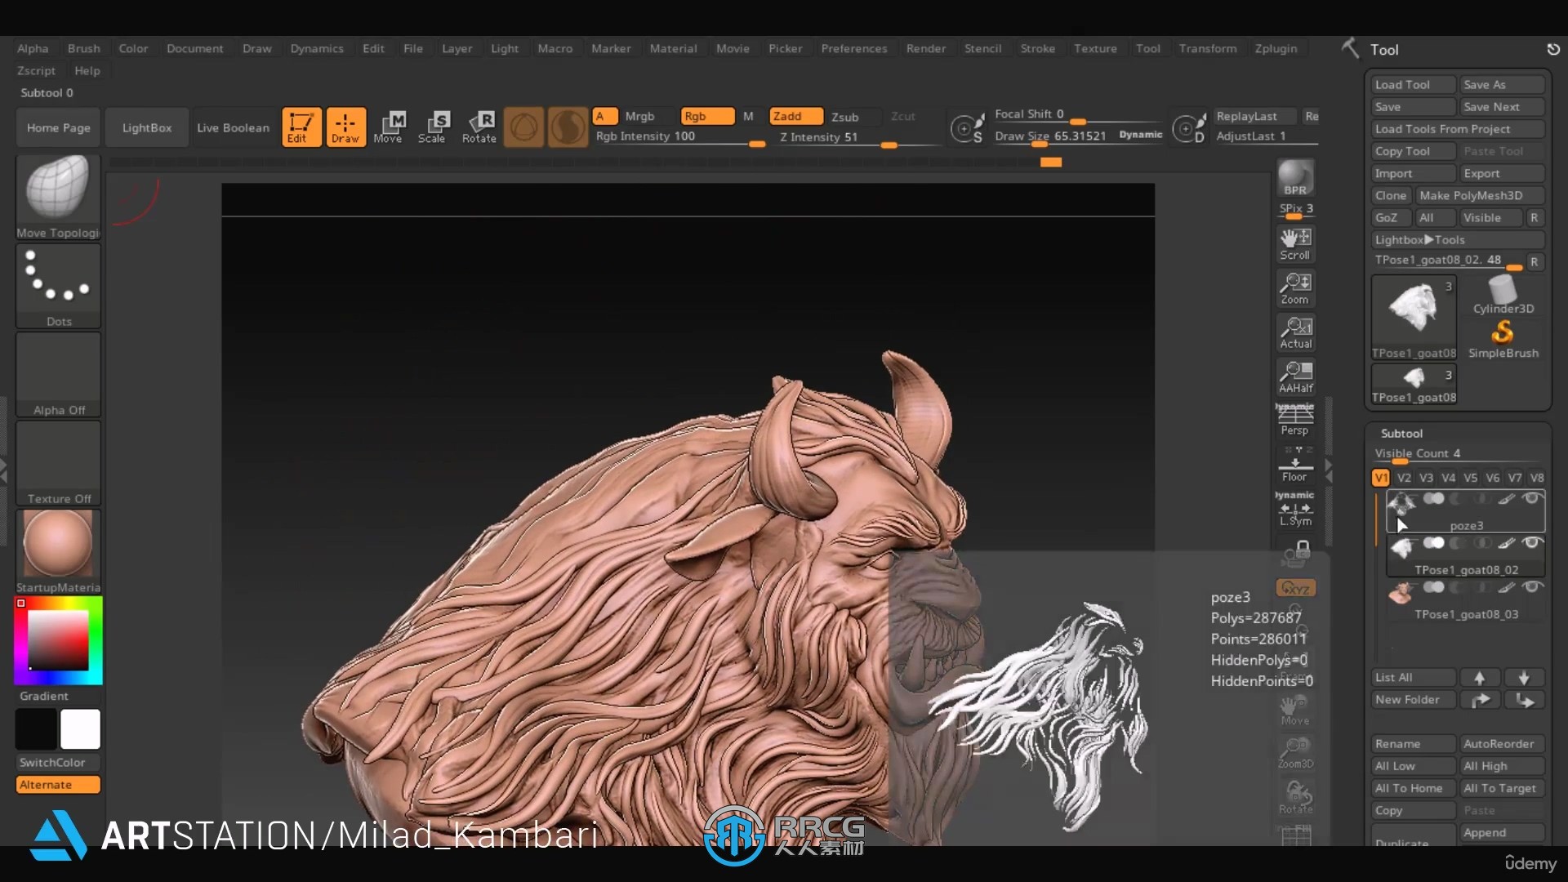Image resolution: width=1568 pixels, height=882 pixels.
Task: Click the Zoom canvas icon
Action: [x=1295, y=287]
